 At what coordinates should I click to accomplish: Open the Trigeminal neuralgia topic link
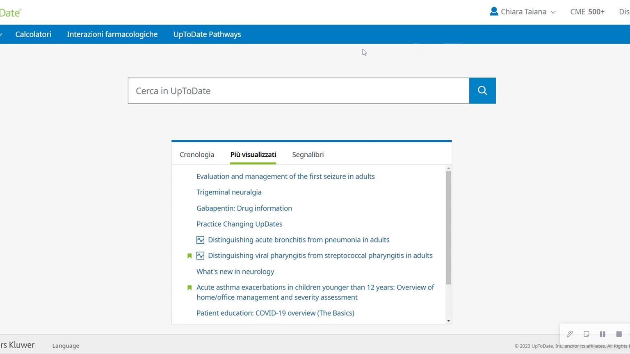[229, 192]
